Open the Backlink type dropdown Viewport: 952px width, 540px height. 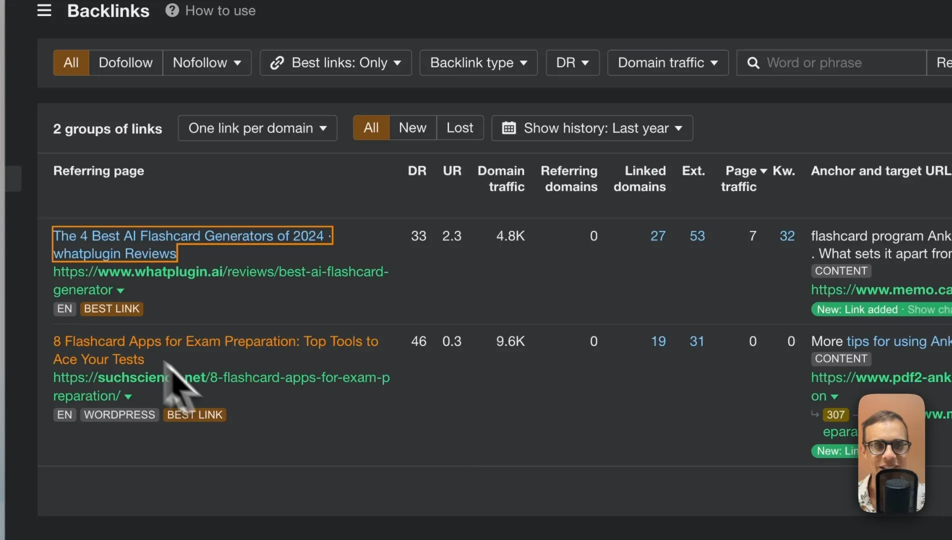[x=478, y=62]
